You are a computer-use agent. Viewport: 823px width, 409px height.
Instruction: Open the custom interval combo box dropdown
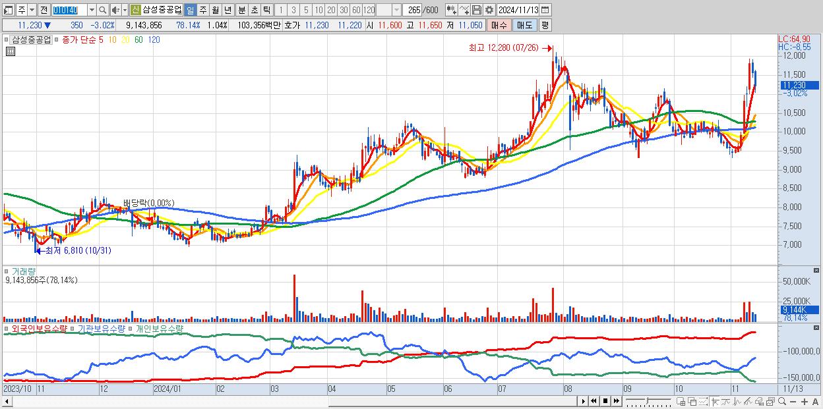(x=396, y=10)
